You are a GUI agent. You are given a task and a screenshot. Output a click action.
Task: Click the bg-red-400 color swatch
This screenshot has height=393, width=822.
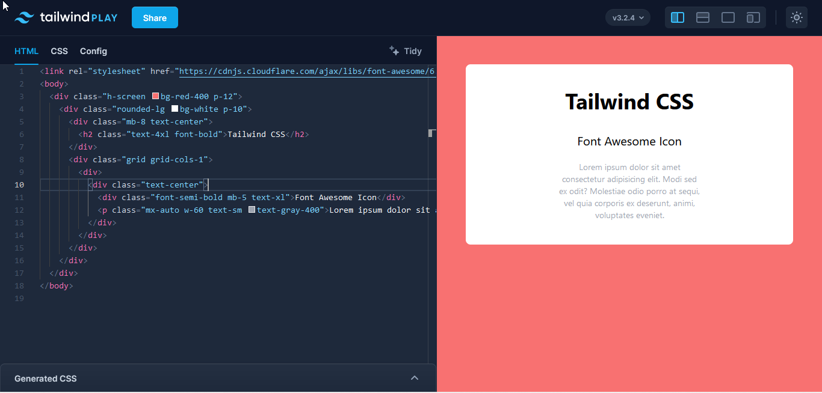(155, 96)
